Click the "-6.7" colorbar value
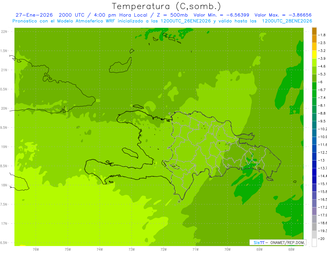The image size is (327, 253). click(322, 90)
